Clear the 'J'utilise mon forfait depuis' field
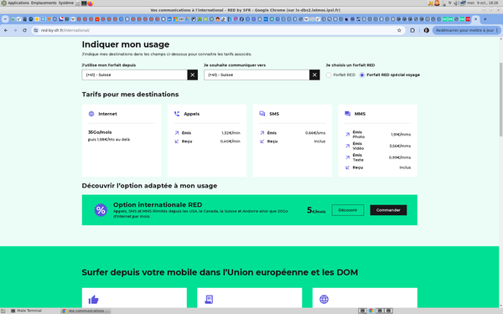The width and height of the screenshot is (503, 314). [x=193, y=75]
